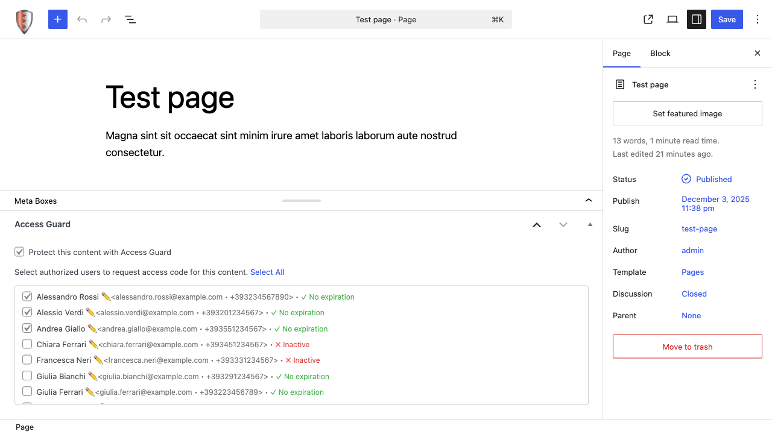Change the Published status
Viewport: 772px width, 434px height.
[x=713, y=179]
